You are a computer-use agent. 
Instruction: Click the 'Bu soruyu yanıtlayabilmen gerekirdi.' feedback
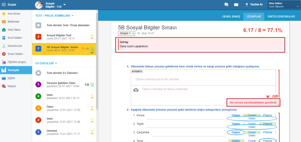click(253, 103)
